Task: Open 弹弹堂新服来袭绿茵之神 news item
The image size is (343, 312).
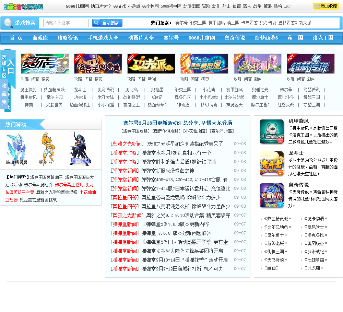Action: (x=168, y=171)
